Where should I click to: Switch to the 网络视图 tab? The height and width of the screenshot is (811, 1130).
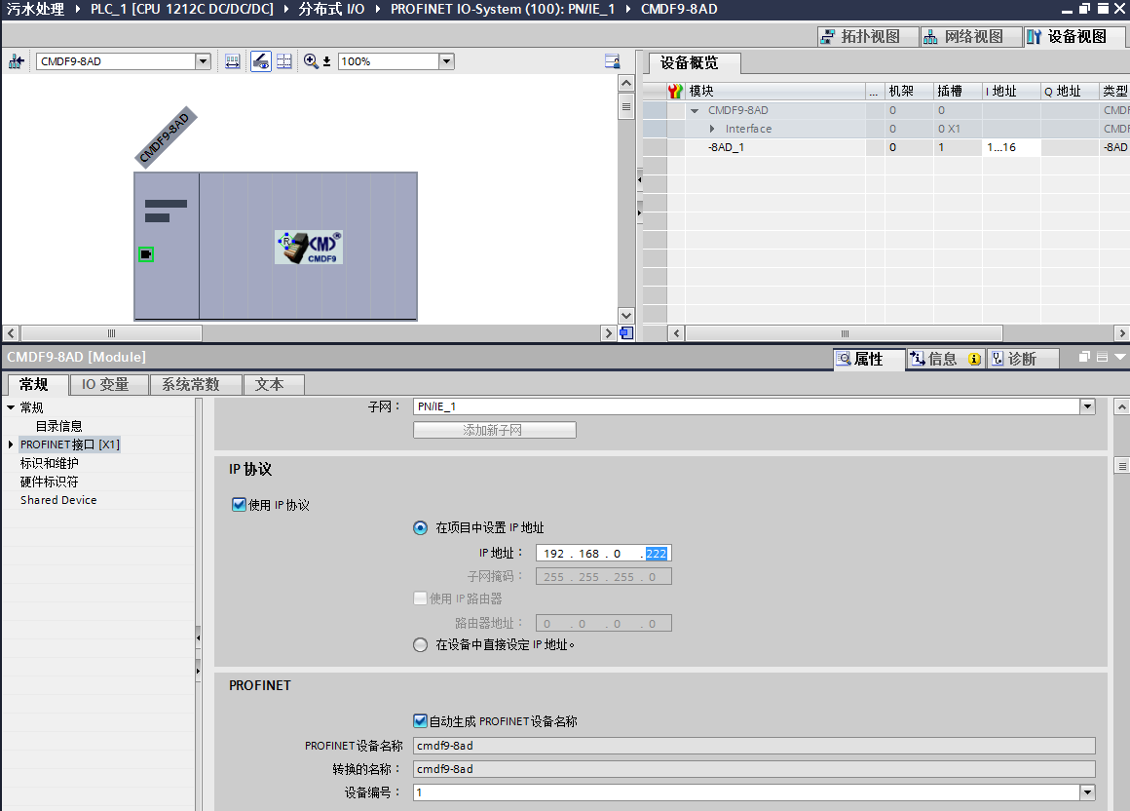(x=962, y=36)
